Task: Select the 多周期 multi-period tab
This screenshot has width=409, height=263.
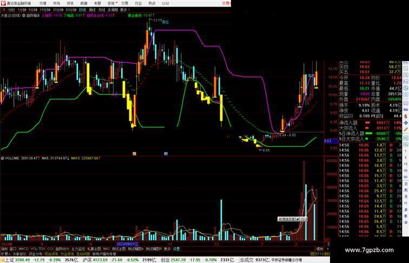Action: click(x=113, y=10)
